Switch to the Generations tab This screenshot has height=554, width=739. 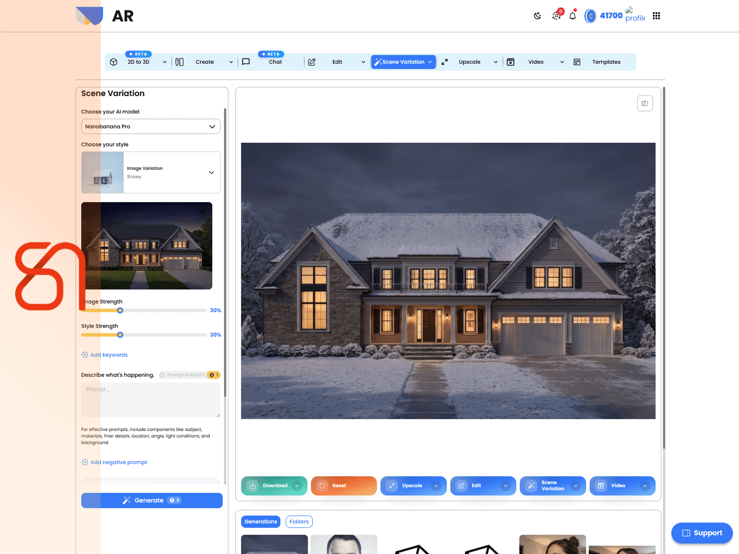(261, 522)
